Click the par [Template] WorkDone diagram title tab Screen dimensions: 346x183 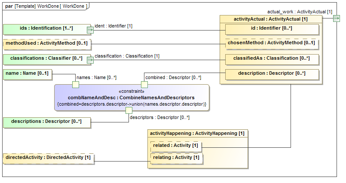coord(46,6)
